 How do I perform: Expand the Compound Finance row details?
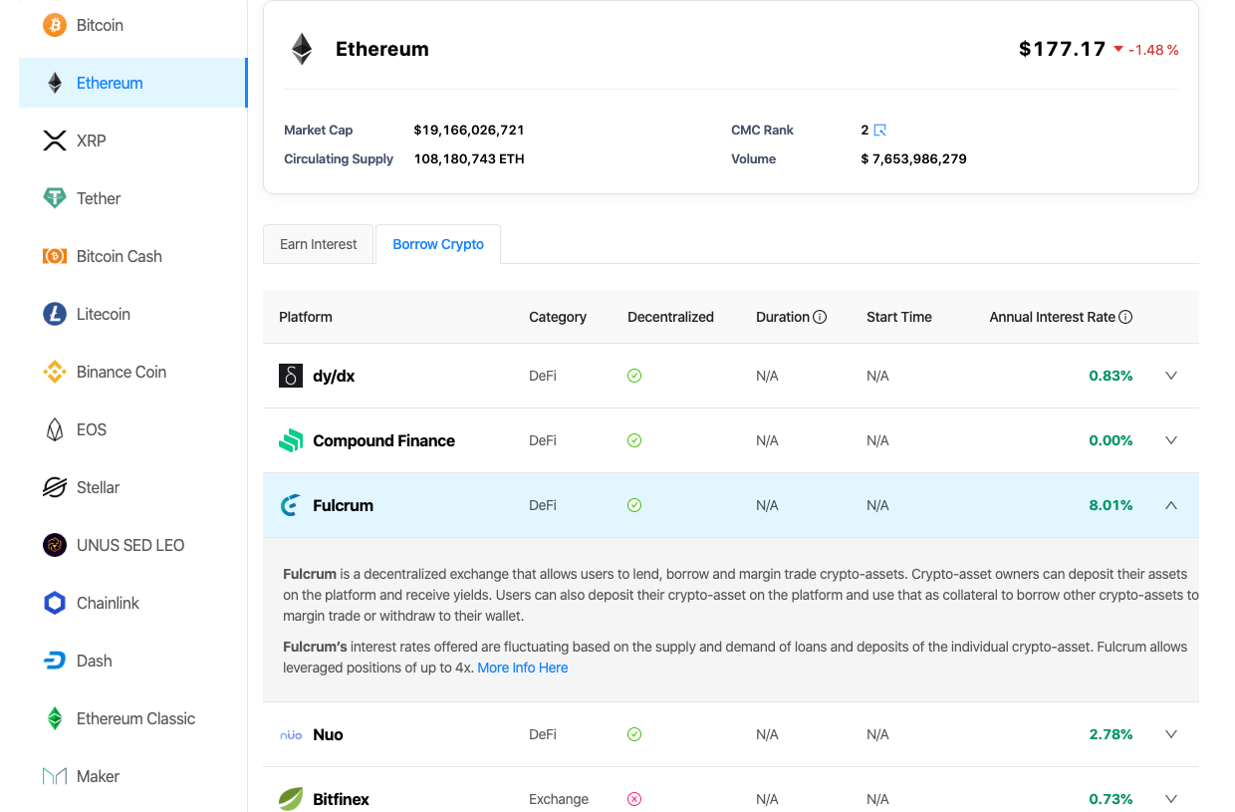(1171, 440)
